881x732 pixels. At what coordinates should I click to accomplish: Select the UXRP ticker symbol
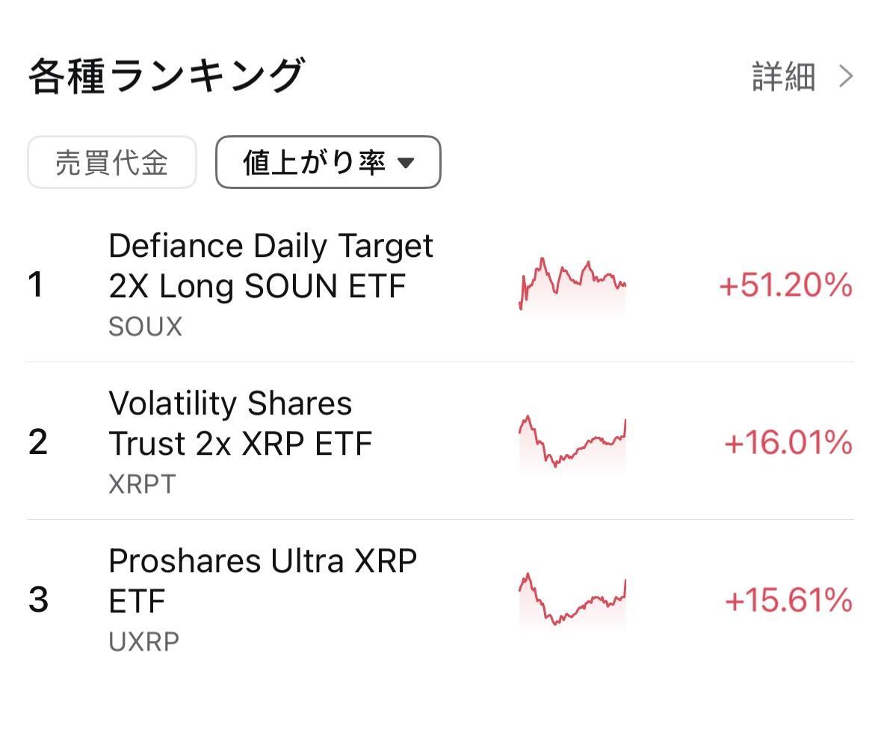143,642
